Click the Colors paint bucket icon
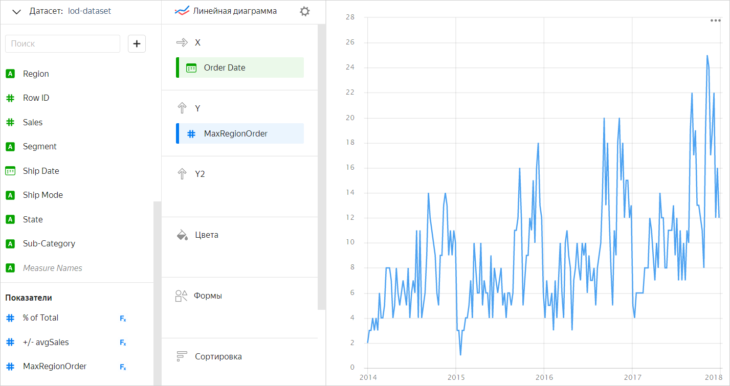The height and width of the screenshot is (386, 730). (182, 235)
